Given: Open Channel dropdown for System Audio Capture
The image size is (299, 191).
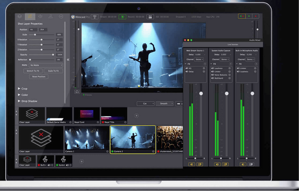Looking at the screenshot, I should pyautogui.click(x=224, y=59).
